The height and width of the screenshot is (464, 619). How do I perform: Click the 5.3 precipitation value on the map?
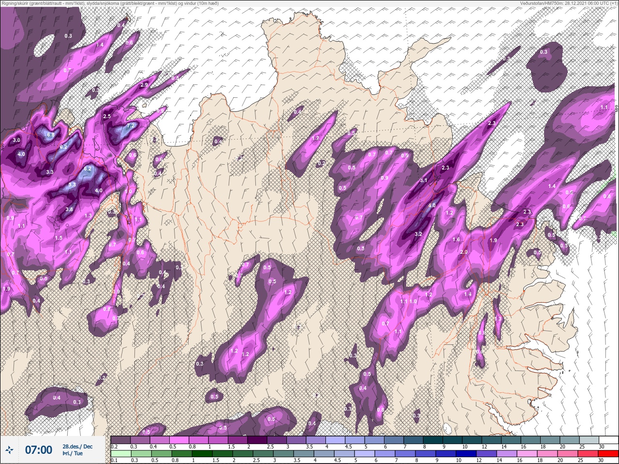(72, 185)
